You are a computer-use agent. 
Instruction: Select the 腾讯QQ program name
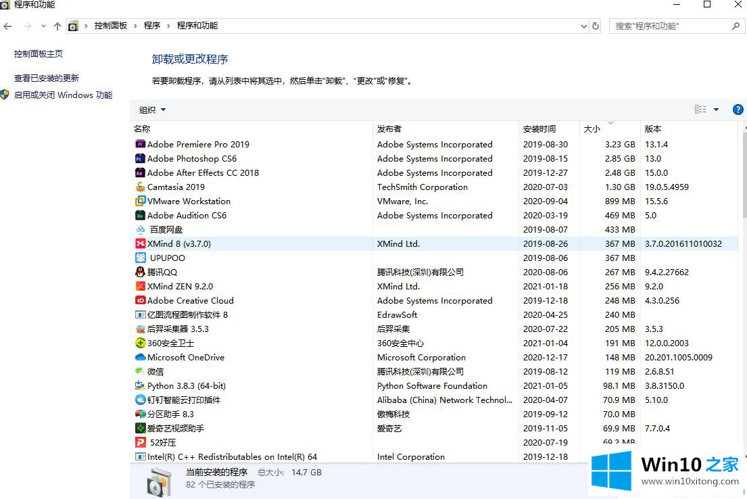[x=162, y=272]
